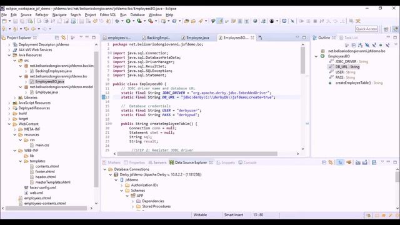The width and height of the screenshot is (400, 225).
Task: Click the Suspend debug toolbar icon
Action: (308, 21)
